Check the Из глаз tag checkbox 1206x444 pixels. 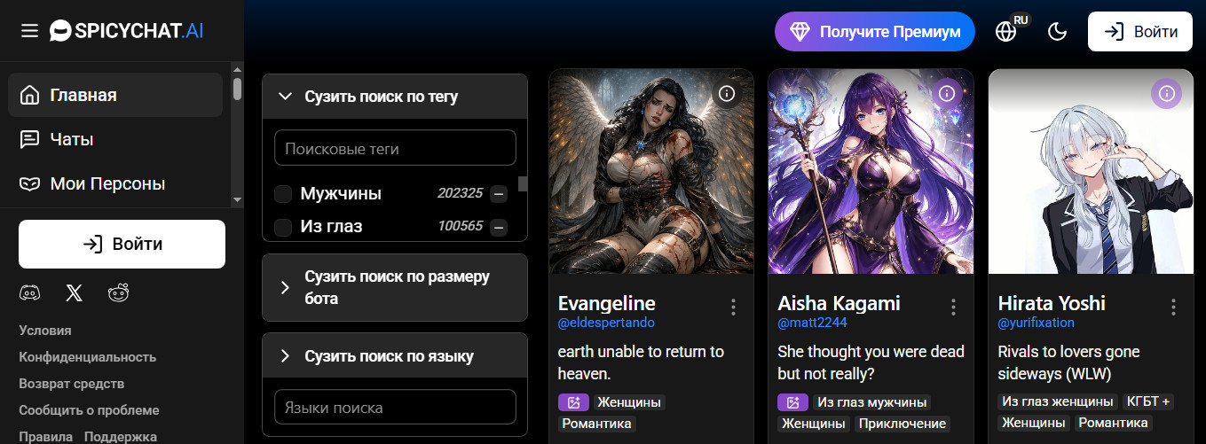pos(283,227)
